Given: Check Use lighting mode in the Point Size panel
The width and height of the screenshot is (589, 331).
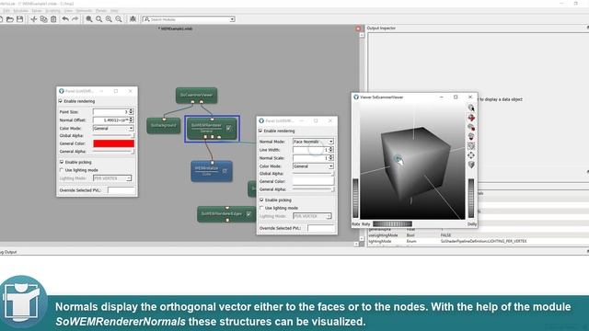Looking at the screenshot, I should click(62, 170).
